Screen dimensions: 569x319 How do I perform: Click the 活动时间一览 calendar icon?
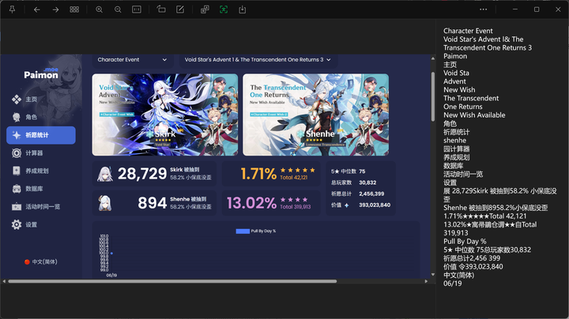pyautogui.click(x=17, y=207)
